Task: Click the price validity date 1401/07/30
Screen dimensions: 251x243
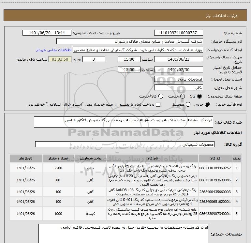Action: pyautogui.click(x=179, y=69)
